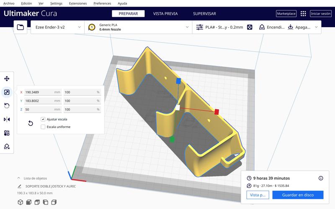The height and width of the screenshot is (209, 335).
Task: Open file with folder icon button
Action: point(20,27)
